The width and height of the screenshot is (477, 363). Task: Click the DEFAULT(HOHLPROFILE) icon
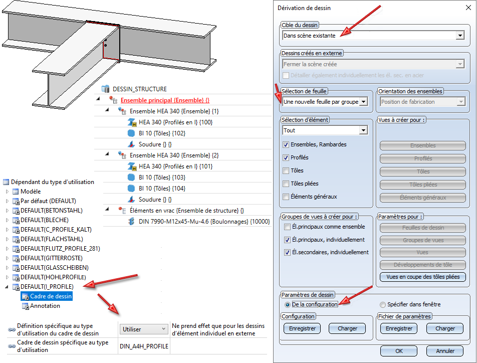point(16,277)
